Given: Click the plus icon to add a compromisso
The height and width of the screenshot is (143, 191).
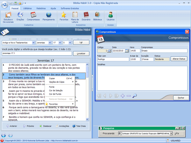Looking at the screenshot, I should (123, 96).
